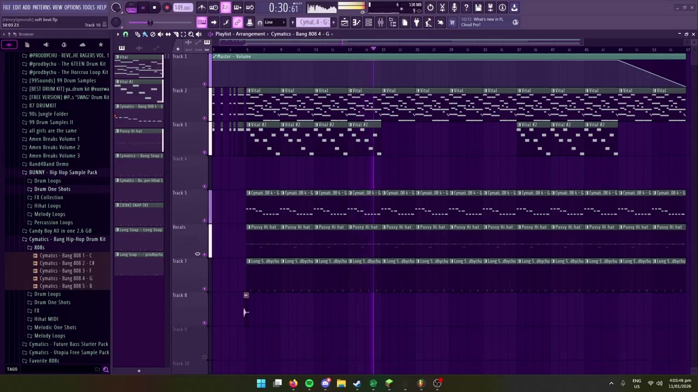
Task: Open the TOOLS menu
Action: coord(89,8)
